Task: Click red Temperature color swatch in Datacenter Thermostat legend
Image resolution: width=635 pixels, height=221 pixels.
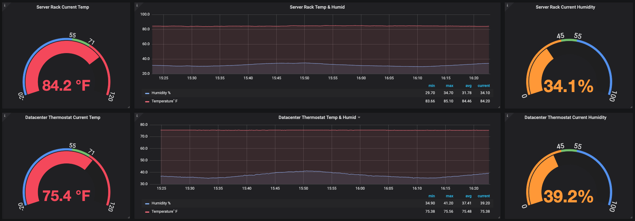Action: 147,212
